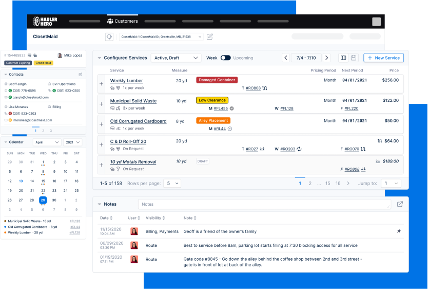Click the New Service button
Image resolution: width=428 pixels, height=289 pixels.
[x=383, y=58]
